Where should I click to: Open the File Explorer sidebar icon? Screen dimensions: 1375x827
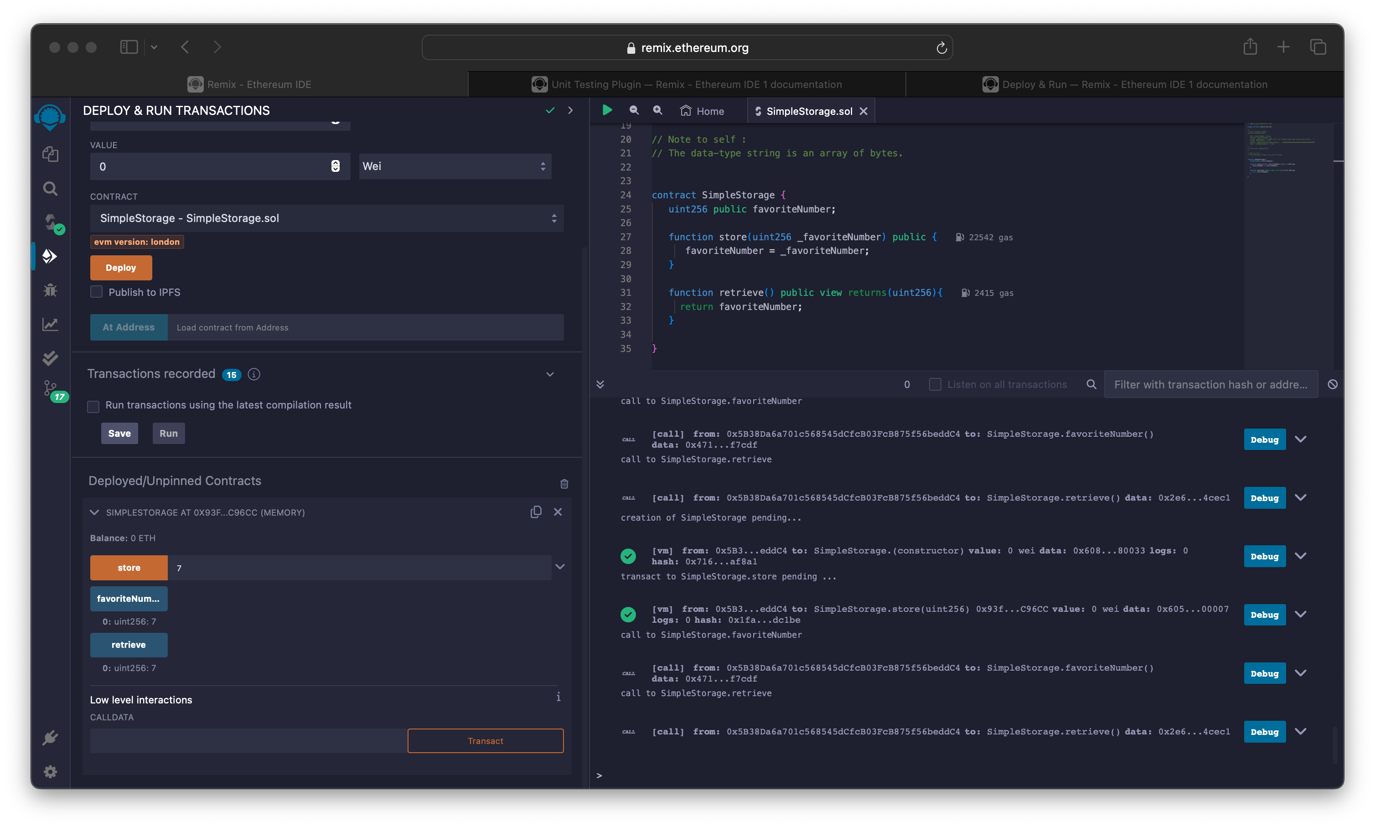tap(50, 155)
